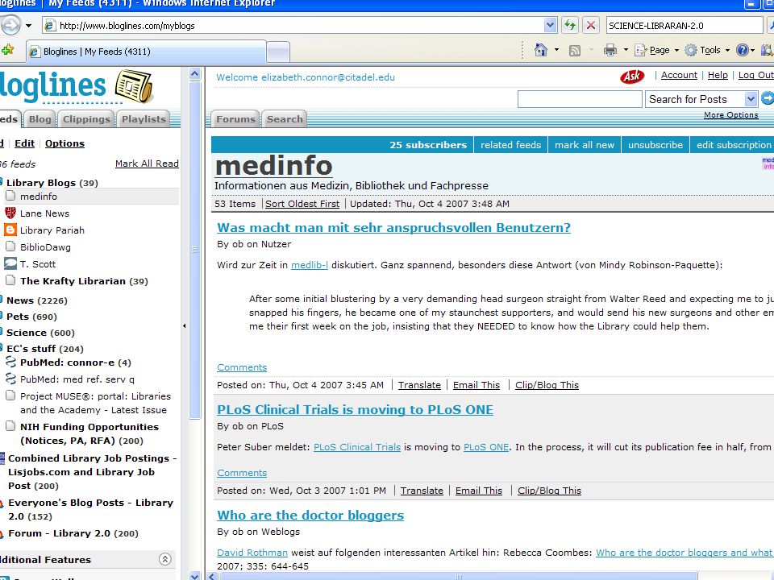Viewport: 774px width, 580px height.
Task: Click mark all new button
Action: tap(585, 144)
